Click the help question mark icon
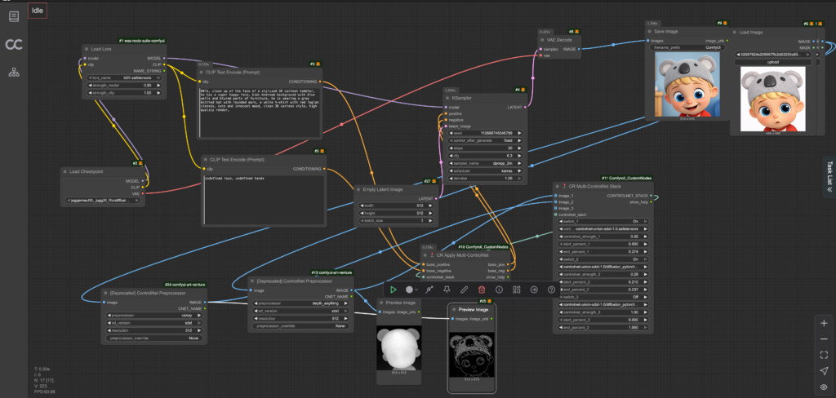836x398 pixels. point(552,290)
